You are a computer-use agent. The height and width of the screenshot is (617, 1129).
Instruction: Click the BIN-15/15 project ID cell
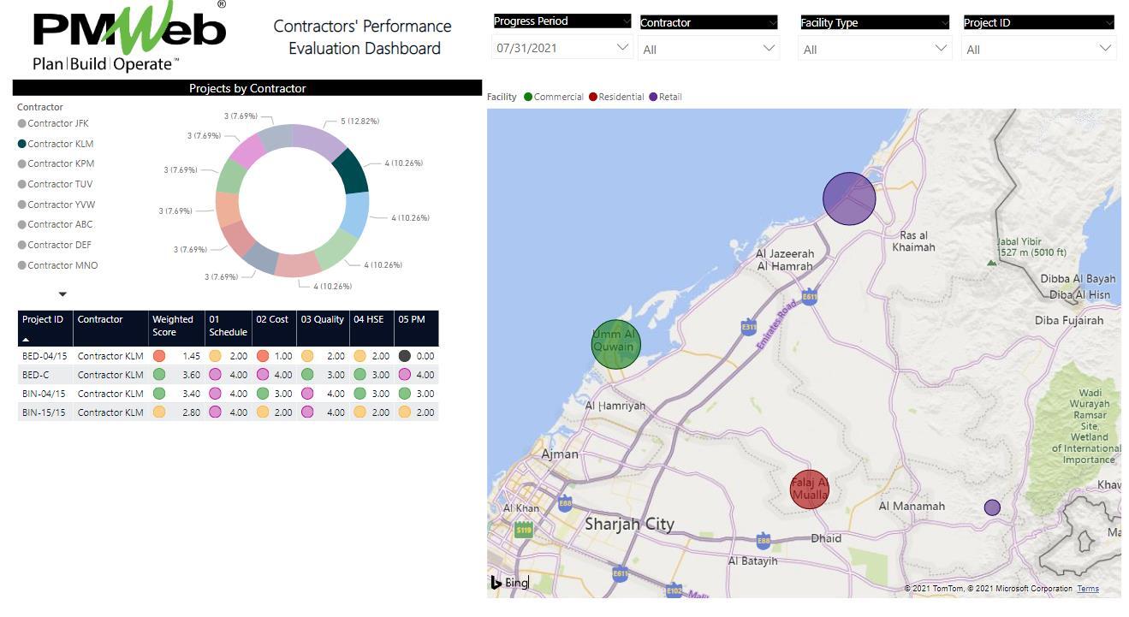[x=45, y=412]
